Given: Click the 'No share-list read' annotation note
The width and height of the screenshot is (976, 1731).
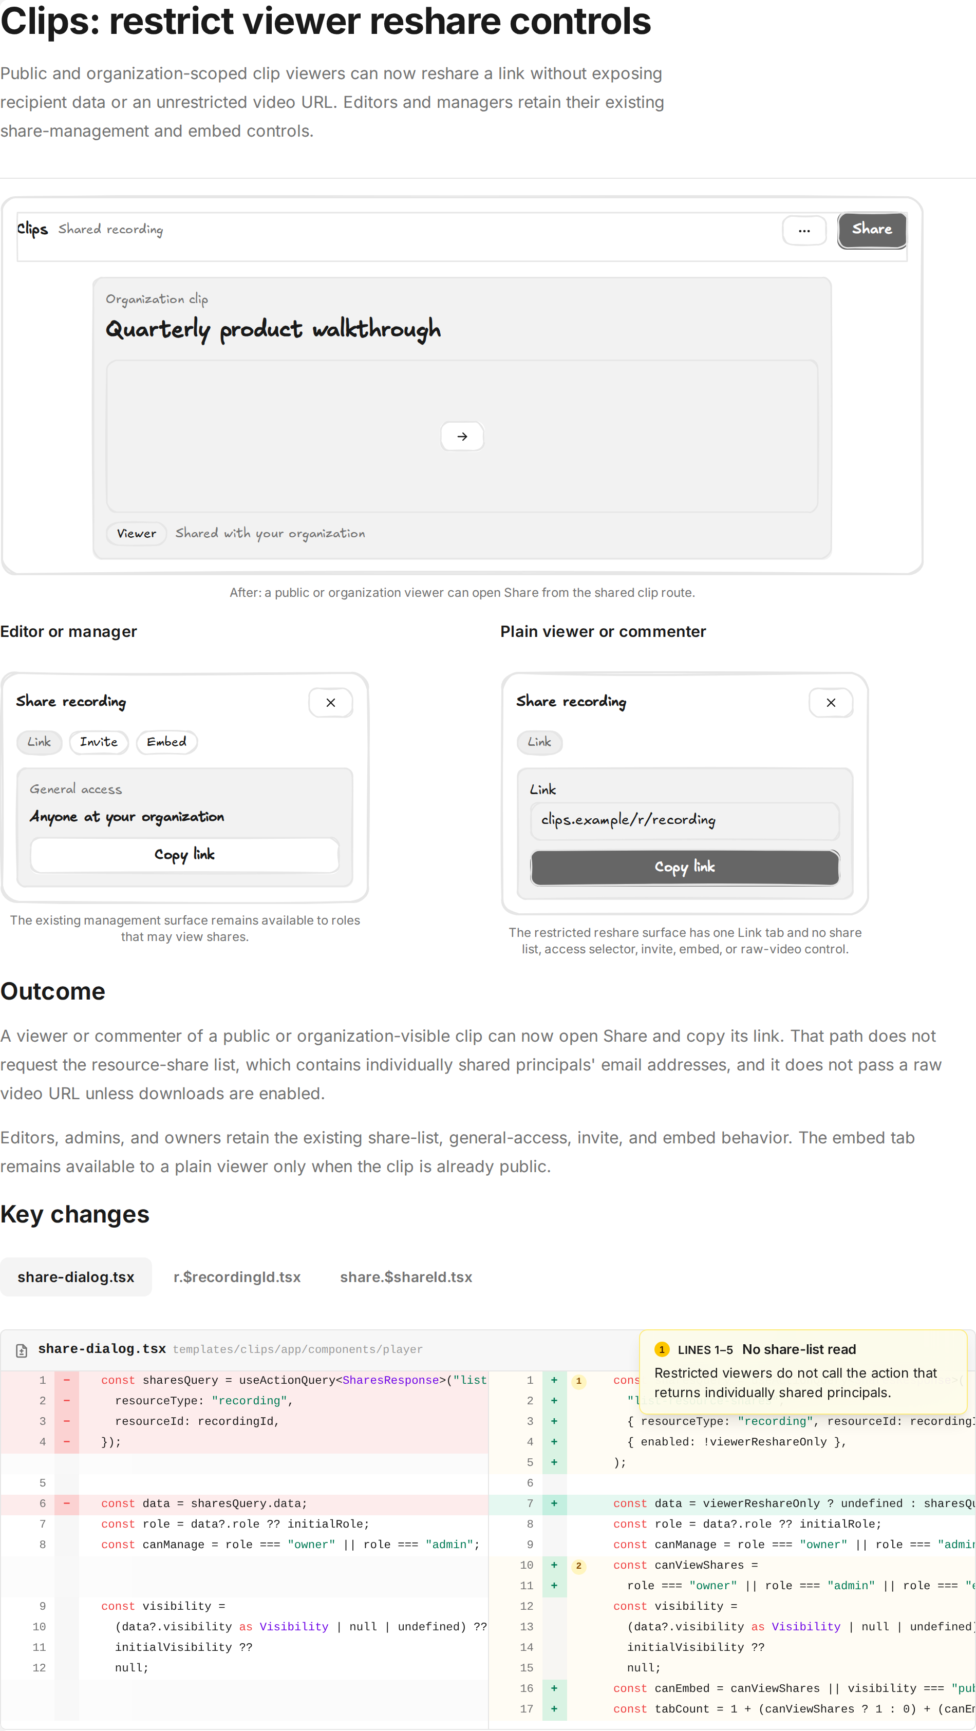Looking at the screenshot, I should pos(802,1371).
